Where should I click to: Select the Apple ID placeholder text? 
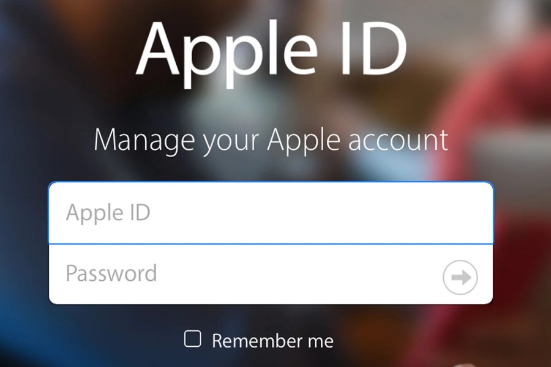tap(108, 212)
